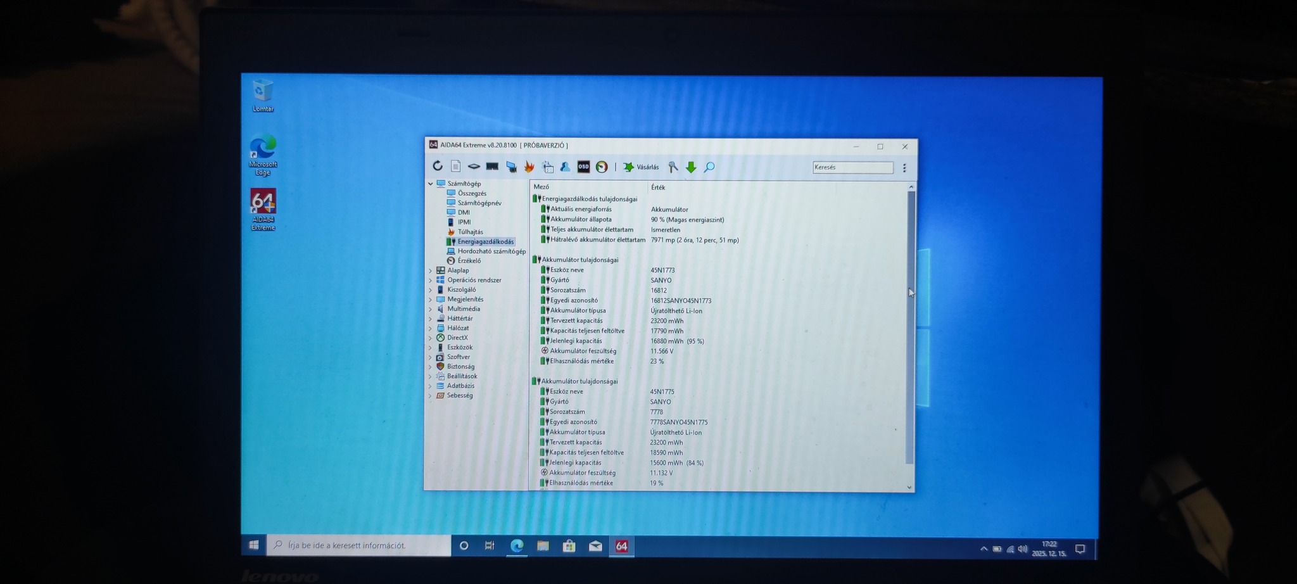
Task: Open the Windows Start menu
Action: click(254, 545)
